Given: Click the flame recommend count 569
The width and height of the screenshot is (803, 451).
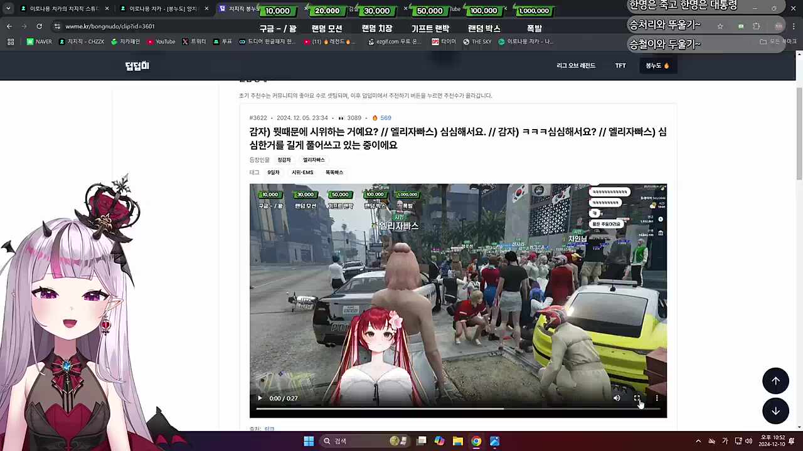Looking at the screenshot, I should click(x=381, y=118).
